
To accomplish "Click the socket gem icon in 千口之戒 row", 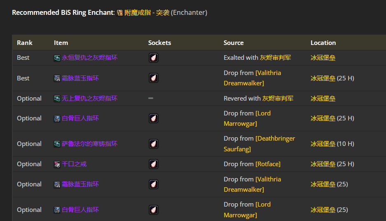I will point(153,164).
